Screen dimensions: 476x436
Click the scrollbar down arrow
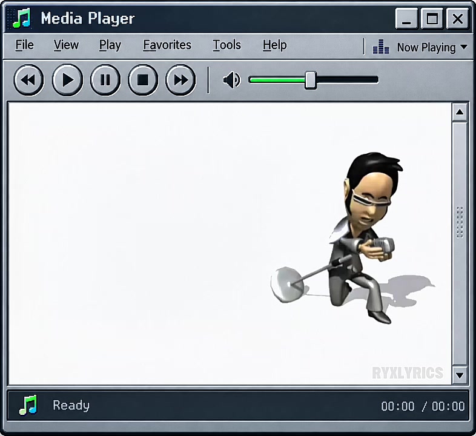point(460,375)
